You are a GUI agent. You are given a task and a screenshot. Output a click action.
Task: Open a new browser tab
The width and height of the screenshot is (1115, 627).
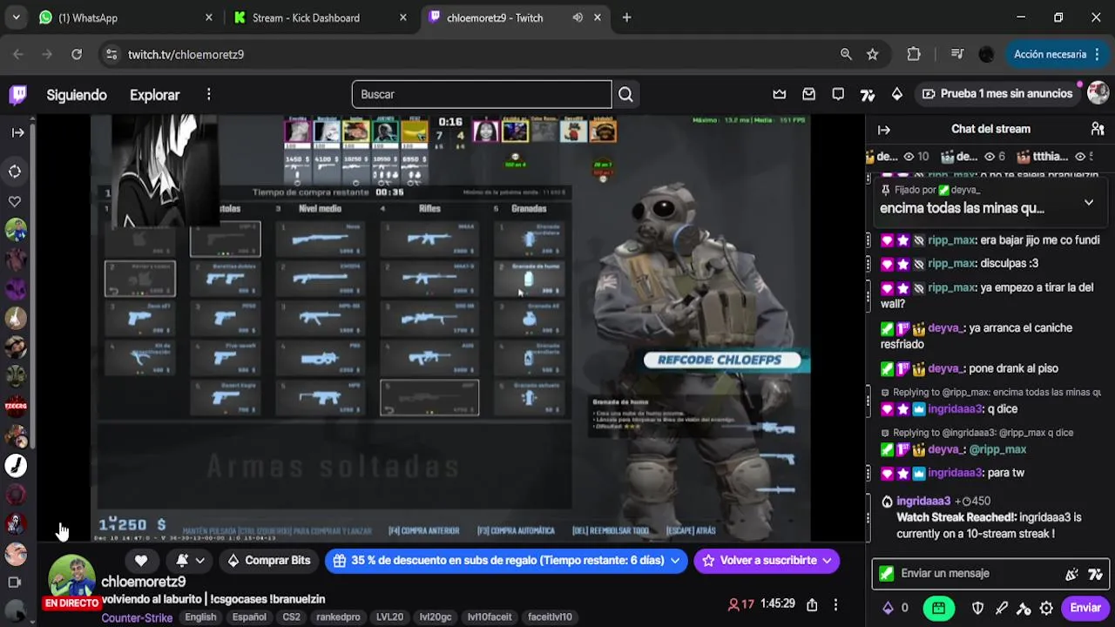pyautogui.click(x=626, y=17)
